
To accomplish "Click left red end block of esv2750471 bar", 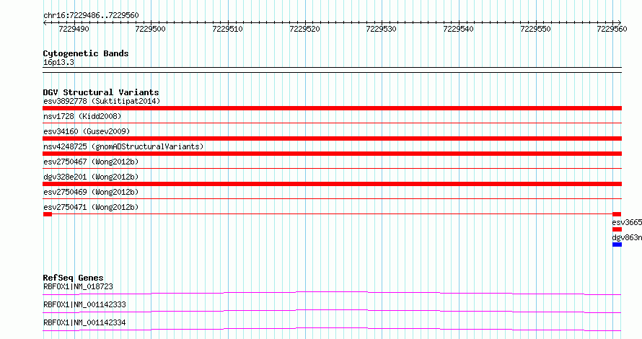I will tap(48, 214).
